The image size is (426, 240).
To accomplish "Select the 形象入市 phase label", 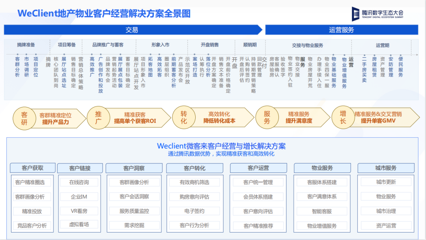I will coord(160,45).
